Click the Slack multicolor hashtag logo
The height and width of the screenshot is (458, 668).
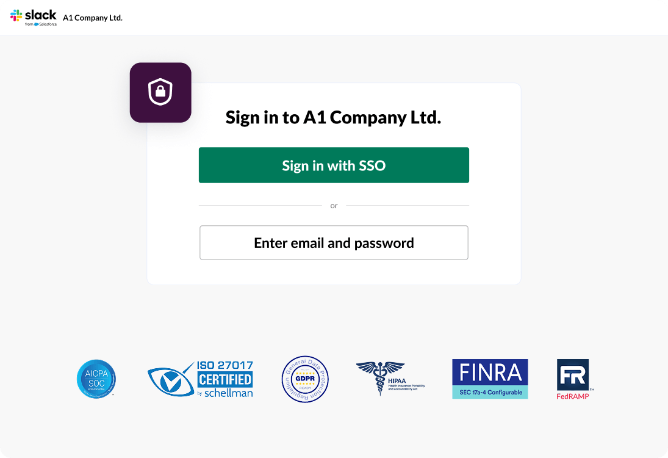coord(16,15)
